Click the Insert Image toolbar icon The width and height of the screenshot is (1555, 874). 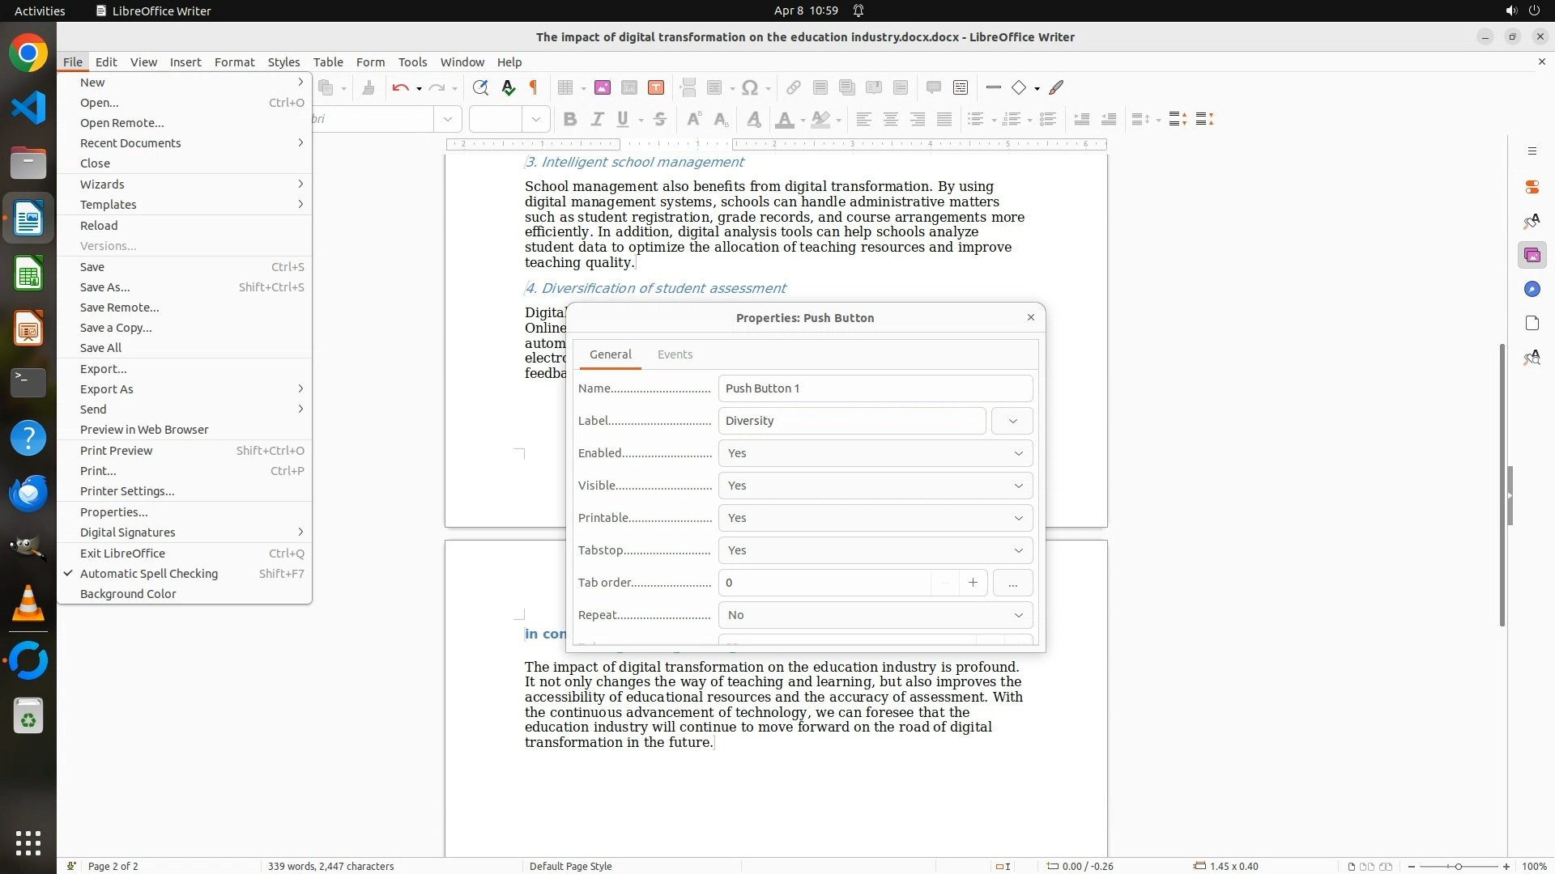click(x=602, y=87)
